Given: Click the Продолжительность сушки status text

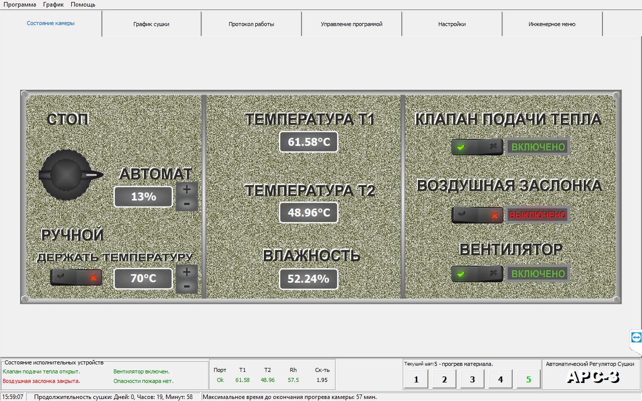Looking at the screenshot, I should click(x=113, y=396).
